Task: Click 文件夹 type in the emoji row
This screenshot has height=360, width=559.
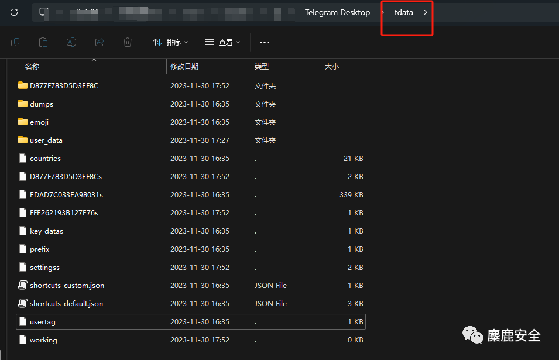Action: (x=265, y=122)
